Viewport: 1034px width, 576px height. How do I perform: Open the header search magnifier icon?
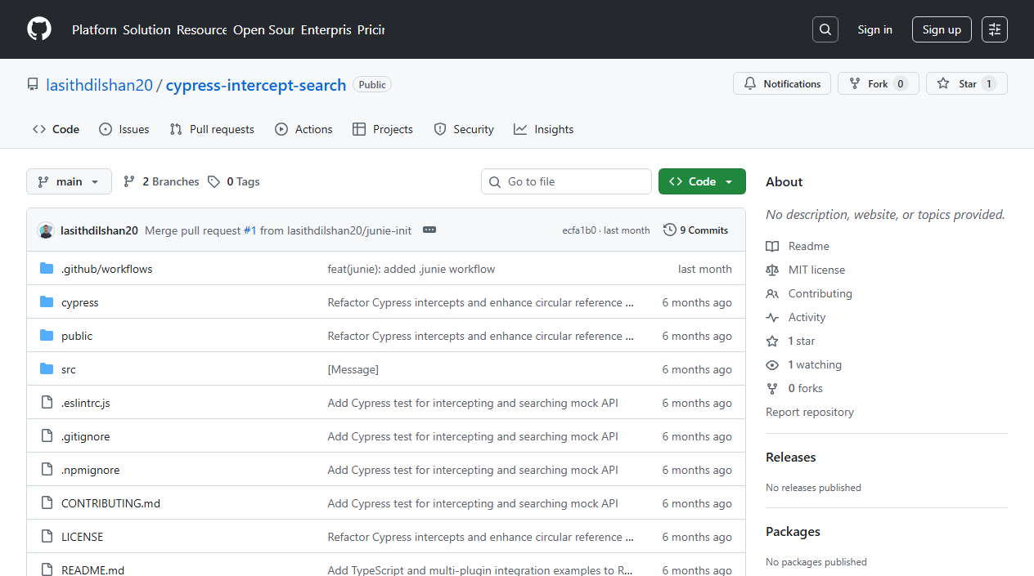[825, 29]
